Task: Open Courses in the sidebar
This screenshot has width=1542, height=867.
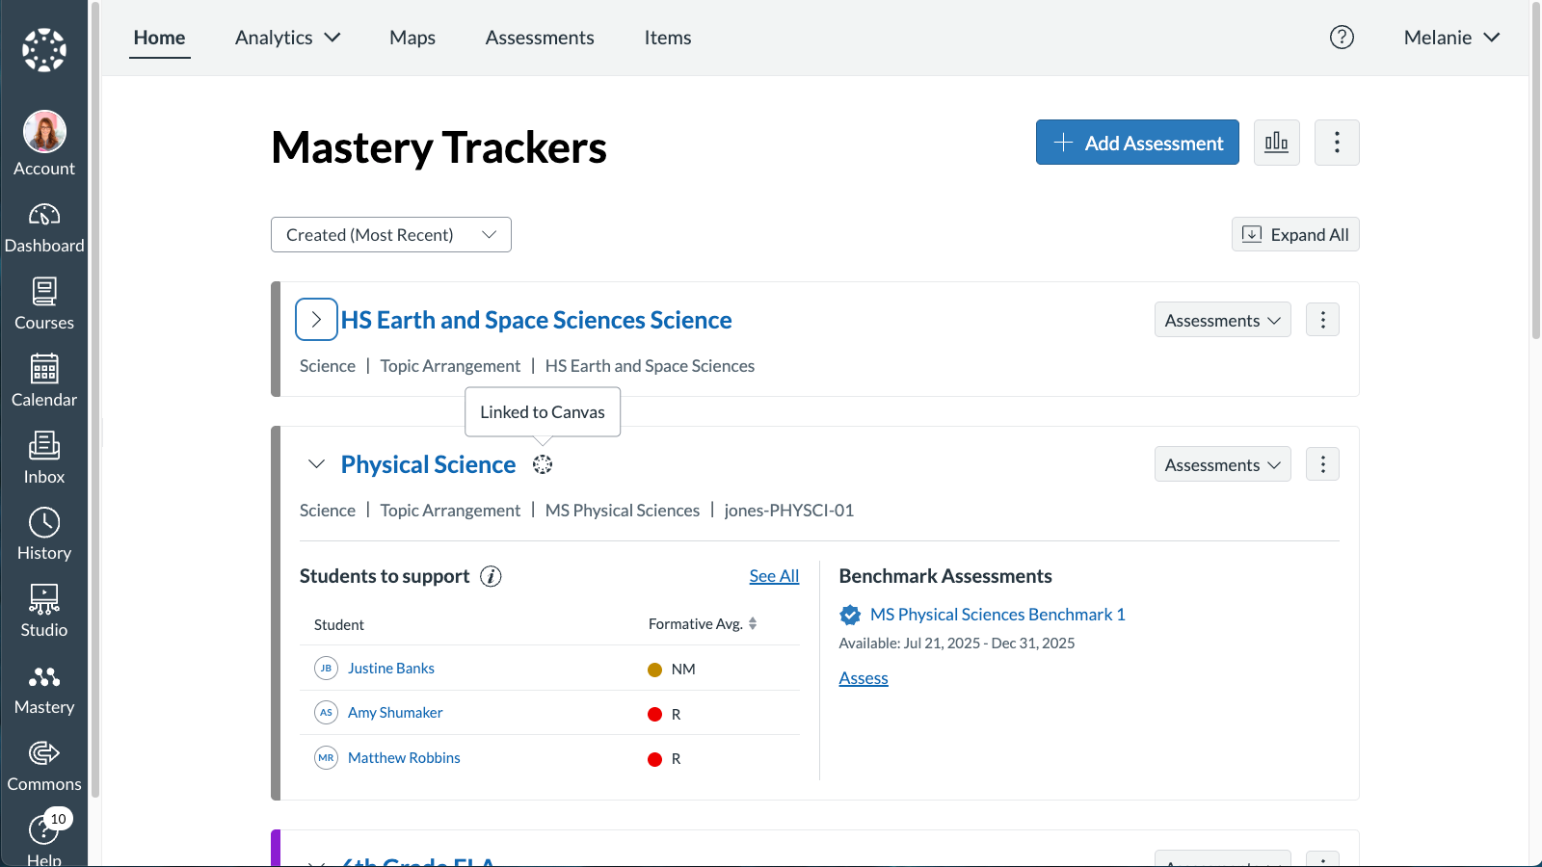Action: coord(44,304)
